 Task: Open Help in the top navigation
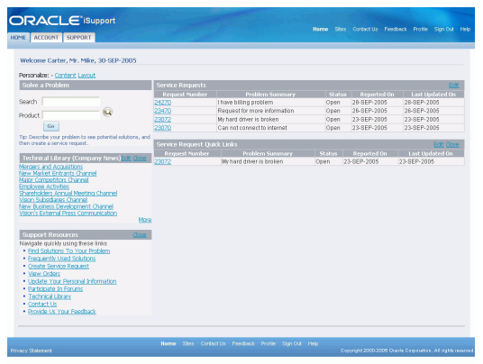click(465, 29)
